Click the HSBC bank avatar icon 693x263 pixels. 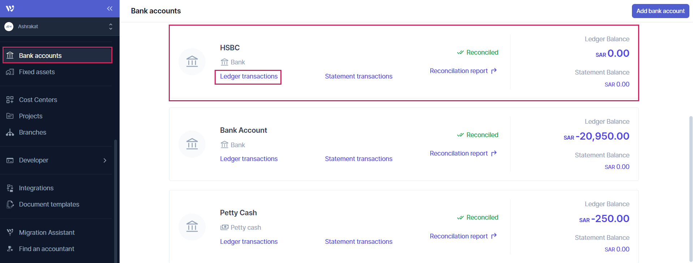(x=192, y=61)
